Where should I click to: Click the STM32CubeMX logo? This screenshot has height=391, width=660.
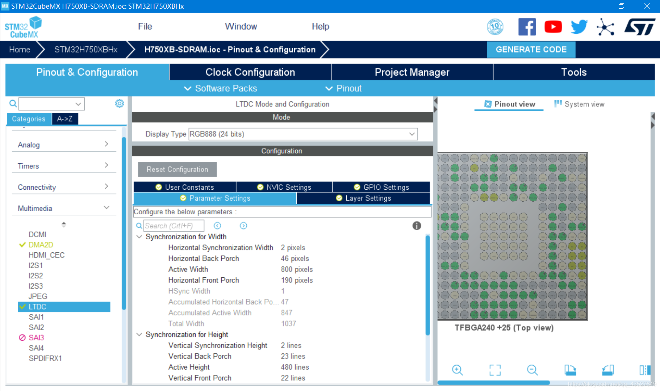point(23,27)
